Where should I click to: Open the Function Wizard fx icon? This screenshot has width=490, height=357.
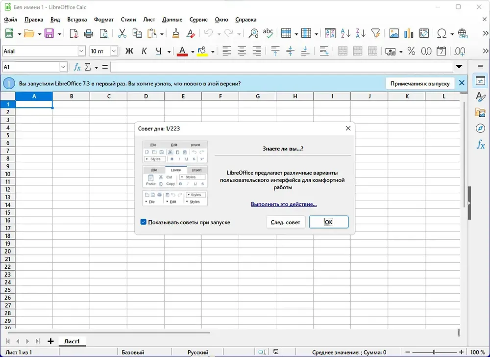77,67
